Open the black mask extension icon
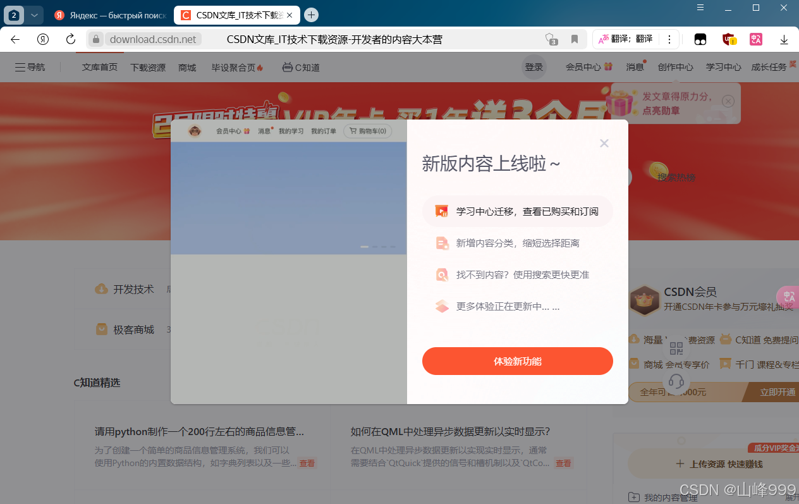799x504 pixels. (x=700, y=39)
